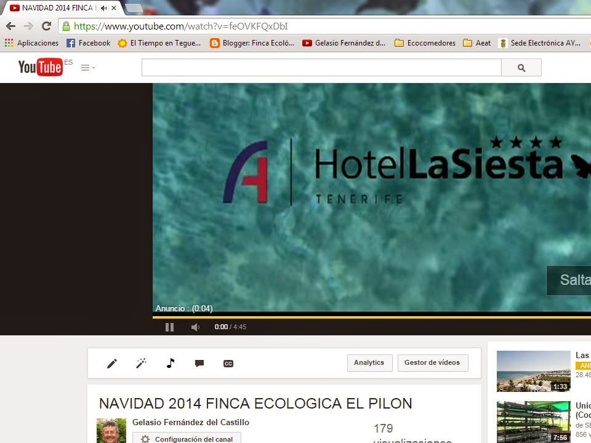This screenshot has width=591, height=443.
Task: Open the Gestor de vídeos button
Action: [x=432, y=363]
